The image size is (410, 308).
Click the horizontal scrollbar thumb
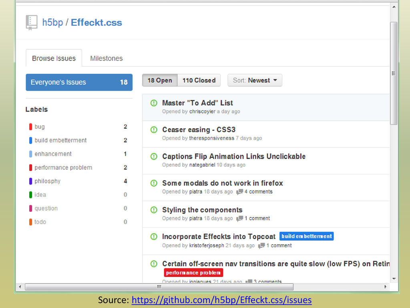(159, 287)
